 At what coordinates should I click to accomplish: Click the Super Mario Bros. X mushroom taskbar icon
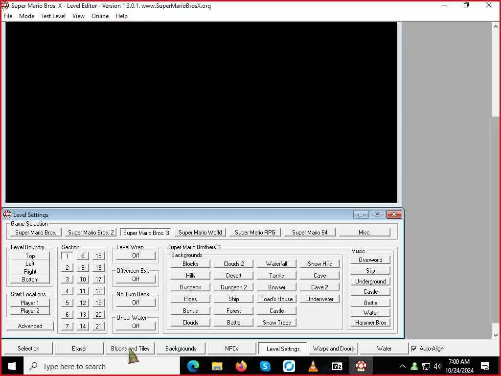(x=361, y=366)
